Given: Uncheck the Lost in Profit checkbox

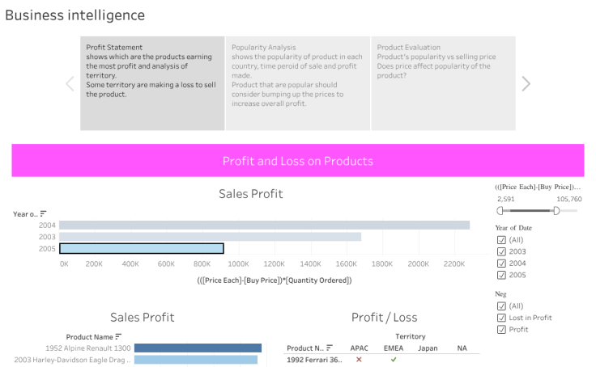Looking at the screenshot, I should point(501,318).
